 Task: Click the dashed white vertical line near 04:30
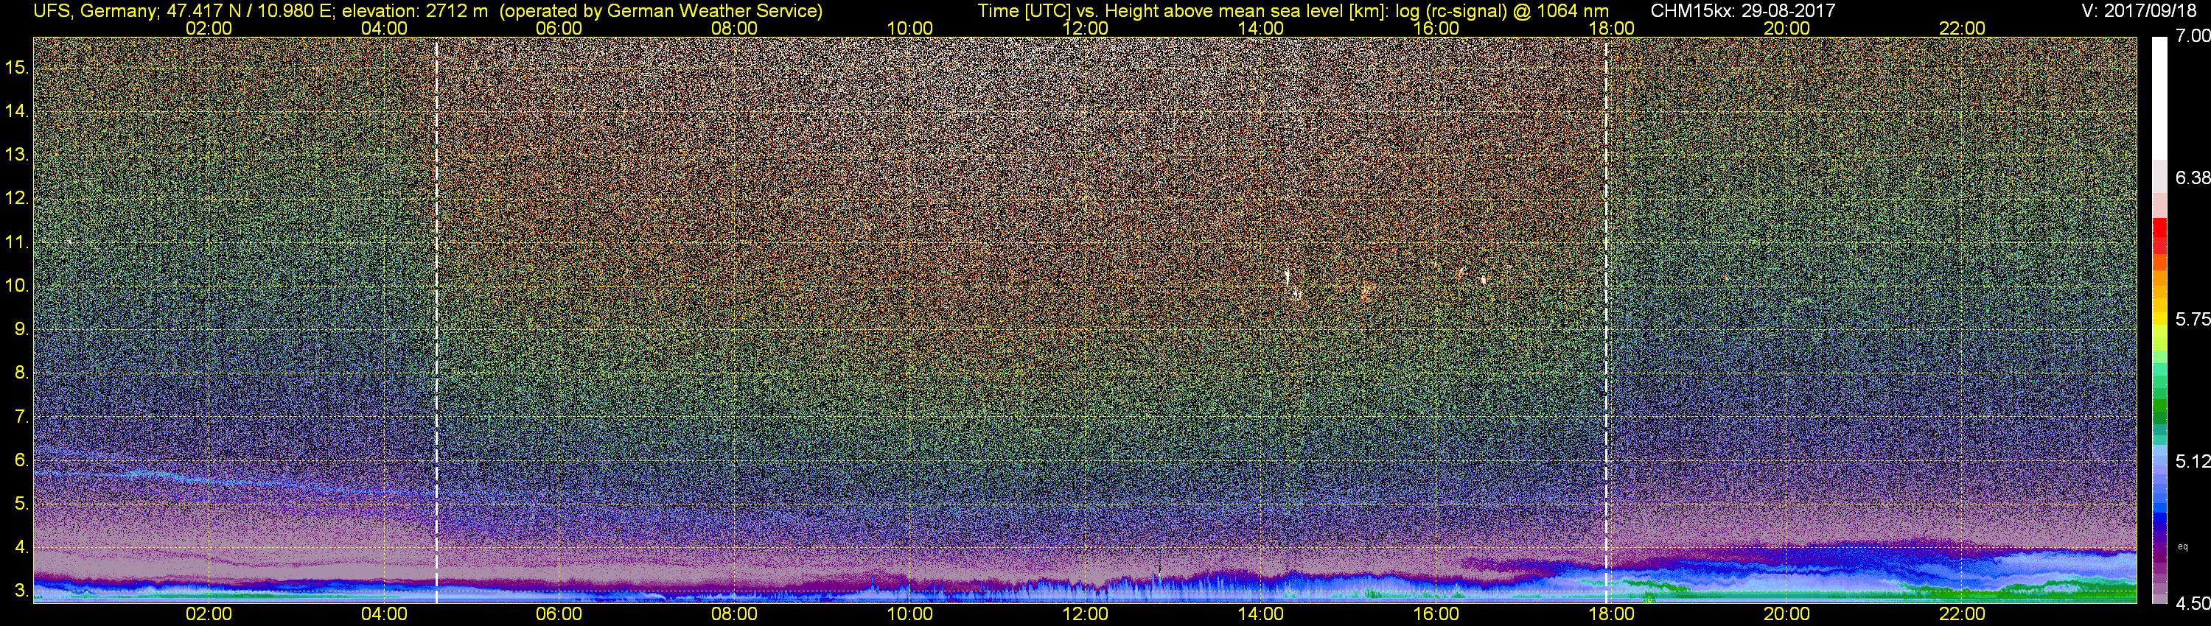[x=437, y=320]
